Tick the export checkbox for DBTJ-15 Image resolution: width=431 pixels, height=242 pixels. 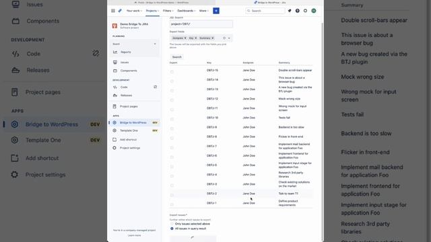tap(172, 72)
